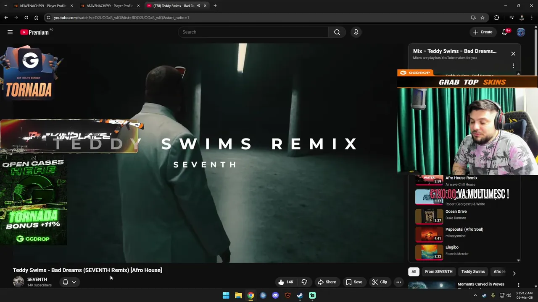Viewport: 538px width, 302px height.
Task: Open the Ocean Drive thumbnail
Action: coord(429,216)
